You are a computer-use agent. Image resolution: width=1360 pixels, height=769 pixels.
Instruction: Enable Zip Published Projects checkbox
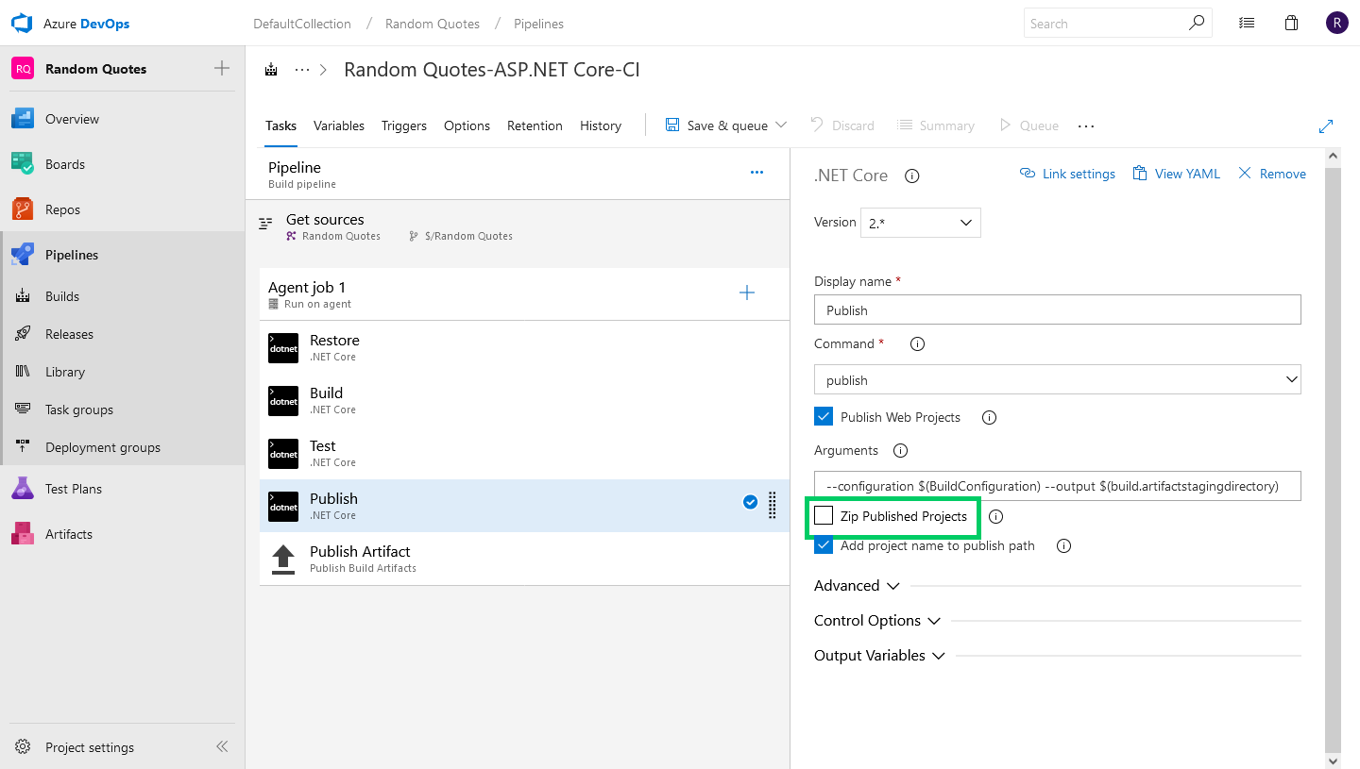[x=824, y=515]
